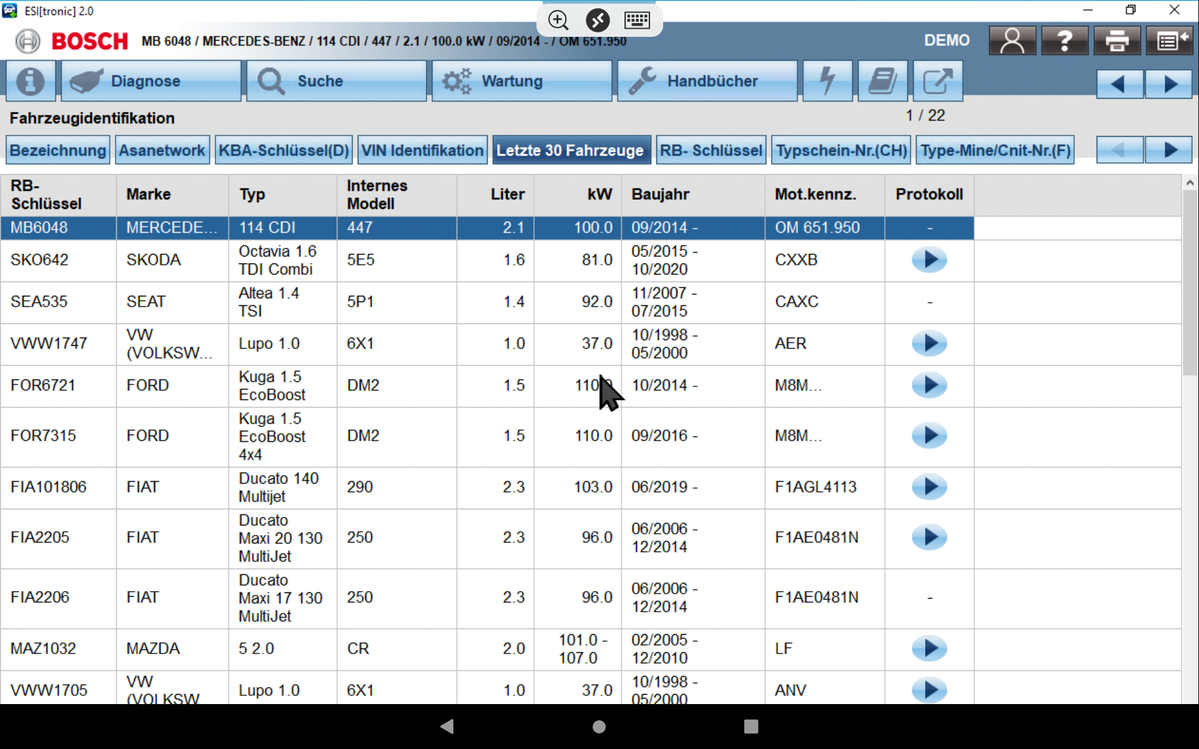
Task: Open the book/documents icon in the main toolbar
Action: click(x=882, y=81)
